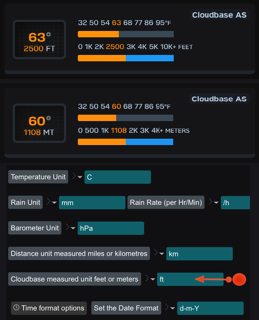
Task: Click the arrow icon next to Set the Date Format
Action: (x=170, y=308)
